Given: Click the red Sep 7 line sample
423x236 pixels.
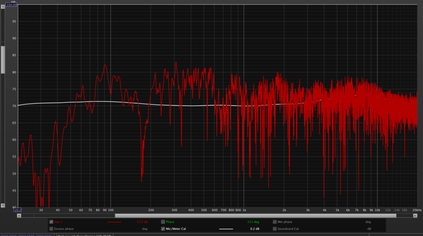Looking at the screenshot, I should point(114,222).
